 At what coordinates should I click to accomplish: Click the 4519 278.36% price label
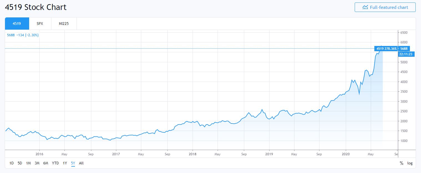385,49
